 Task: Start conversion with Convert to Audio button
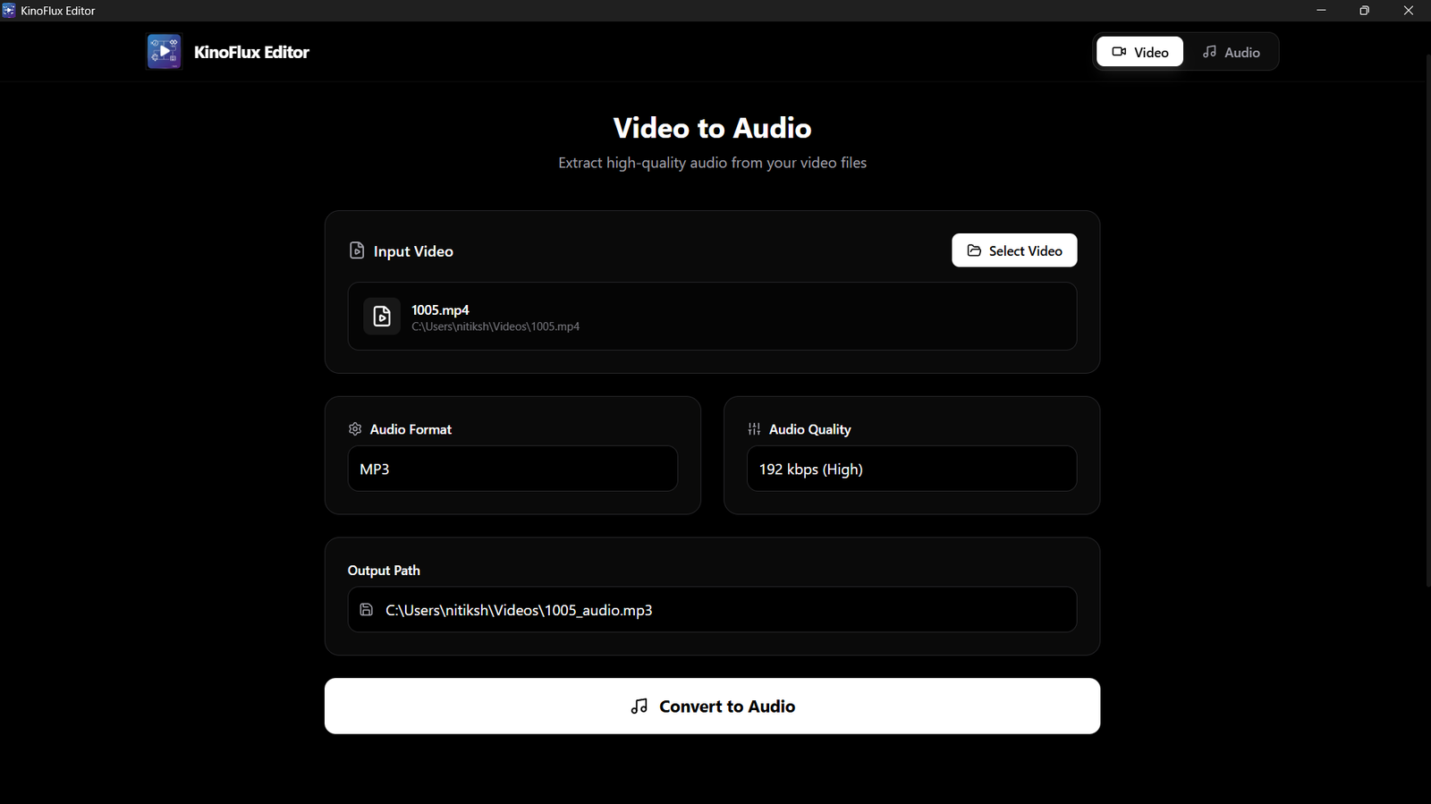click(x=712, y=707)
